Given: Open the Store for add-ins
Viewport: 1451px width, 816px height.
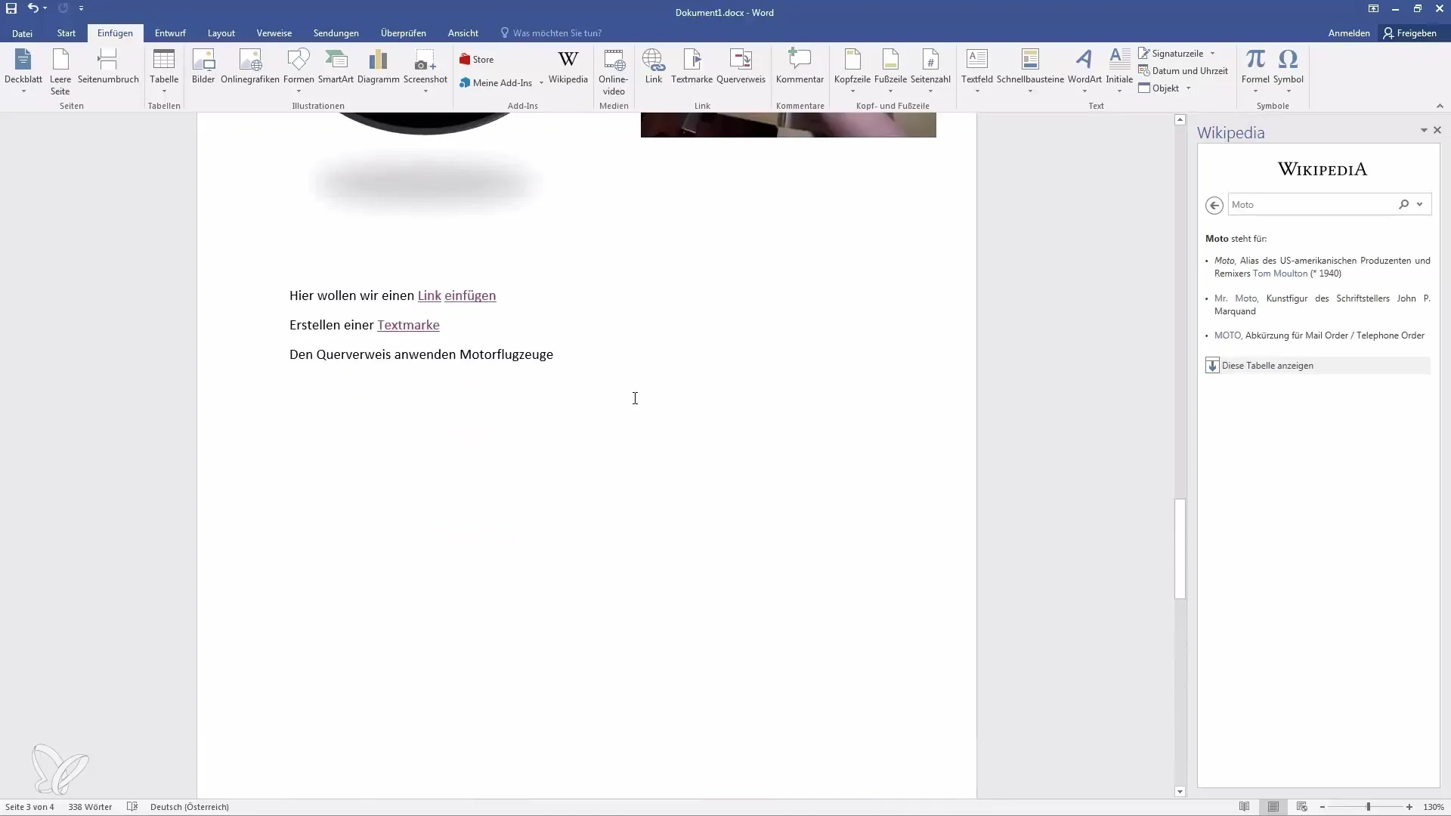Looking at the screenshot, I should (x=477, y=60).
